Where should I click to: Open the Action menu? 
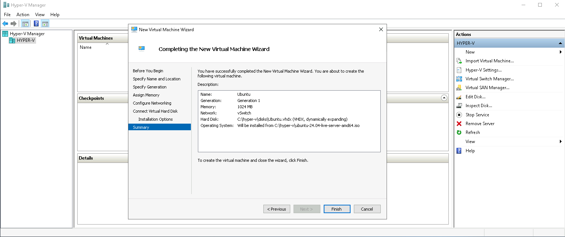23,15
